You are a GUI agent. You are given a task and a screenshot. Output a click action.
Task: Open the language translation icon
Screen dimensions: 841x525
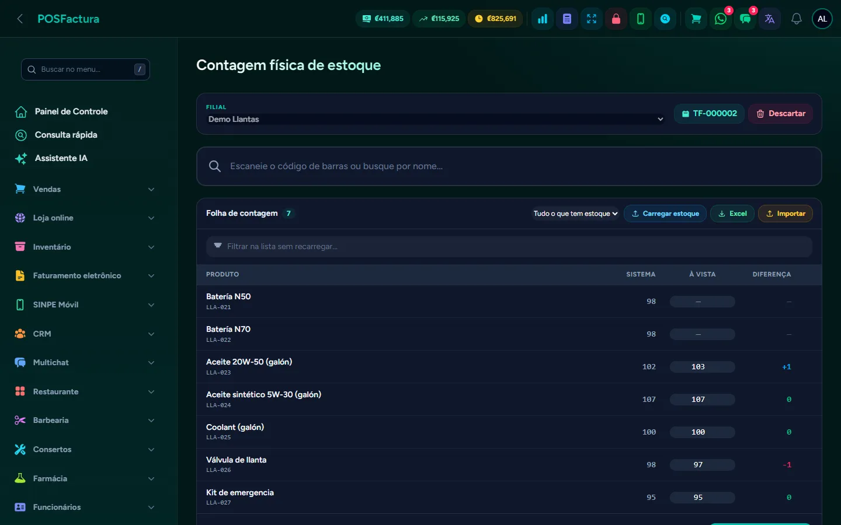click(770, 19)
